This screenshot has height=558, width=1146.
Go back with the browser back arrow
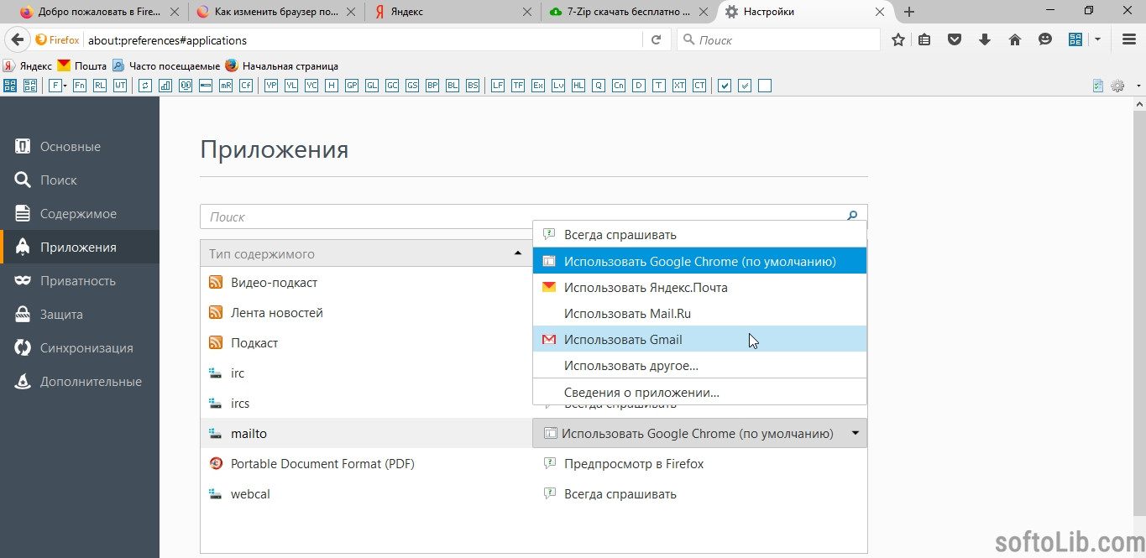tap(17, 39)
